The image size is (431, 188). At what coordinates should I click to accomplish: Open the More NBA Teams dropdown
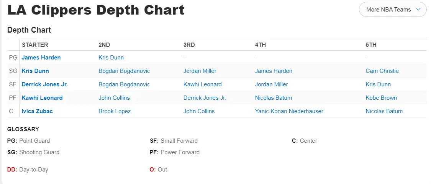click(x=388, y=10)
